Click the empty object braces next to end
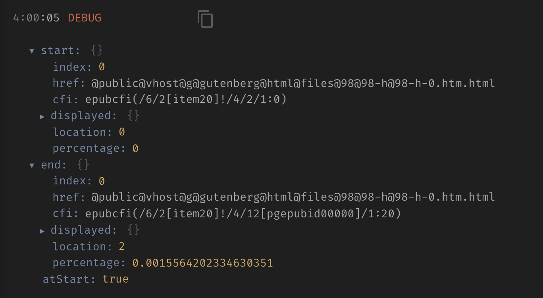This screenshot has width=543, height=298. pyautogui.click(x=84, y=164)
